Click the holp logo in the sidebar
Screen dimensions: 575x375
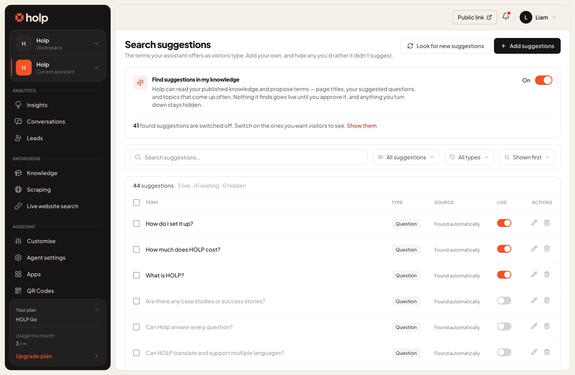pyautogui.click(x=32, y=18)
